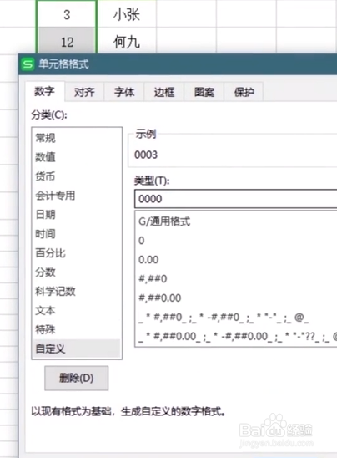Select the 自定义 category
The width and height of the screenshot is (337, 458).
77,349
